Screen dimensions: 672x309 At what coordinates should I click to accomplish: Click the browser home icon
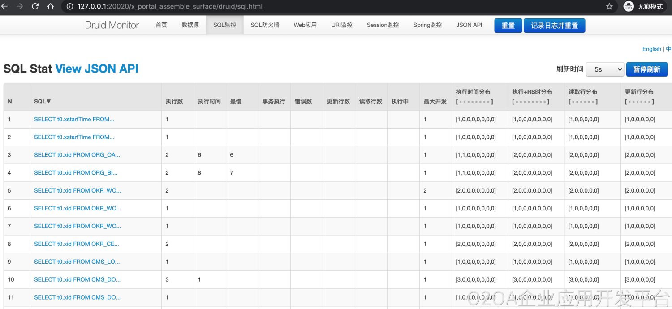[x=51, y=6]
